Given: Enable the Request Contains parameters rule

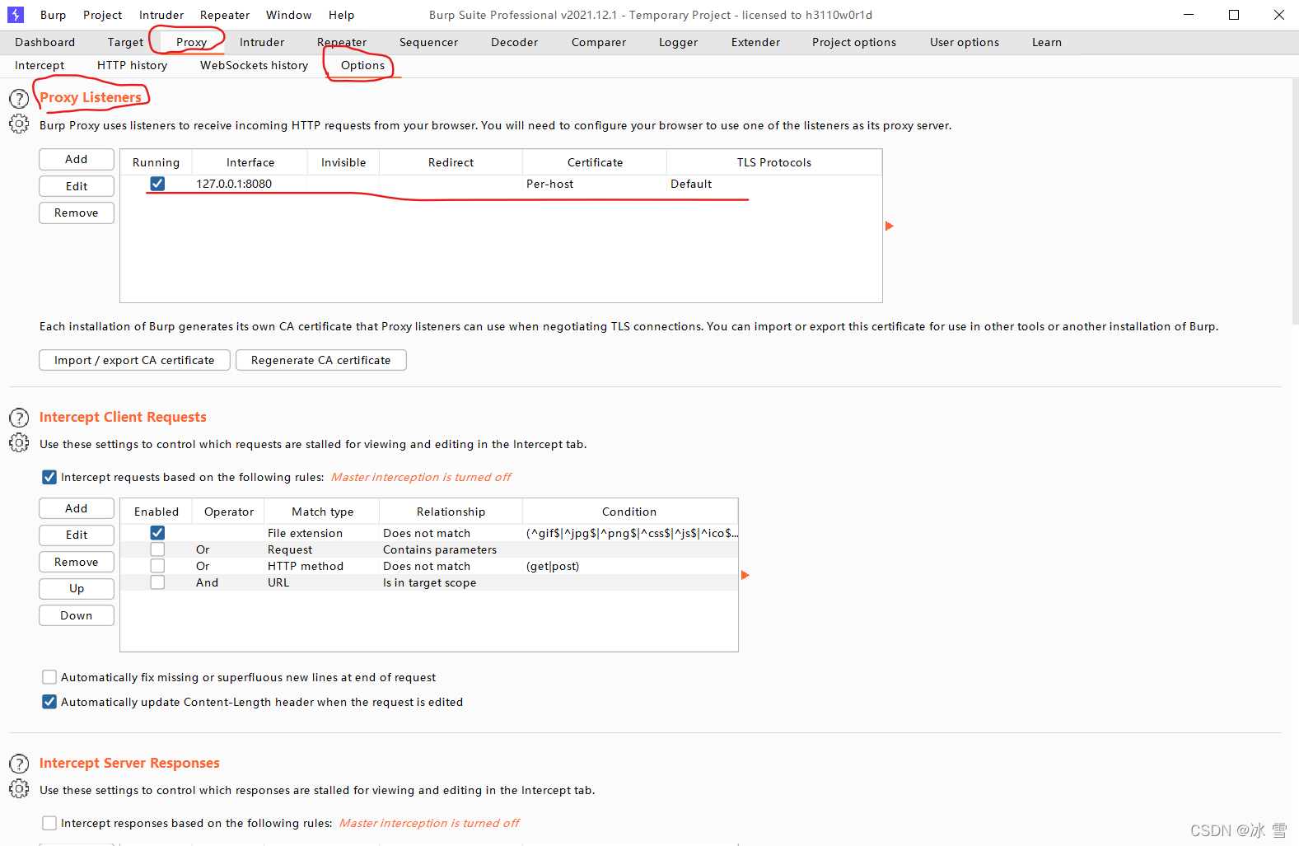Looking at the screenshot, I should coord(157,549).
